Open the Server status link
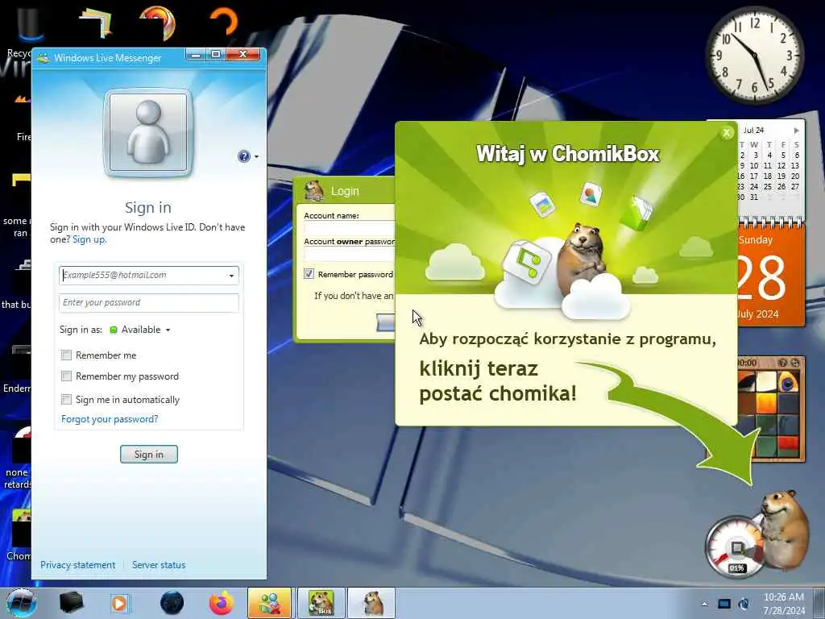The height and width of the screenshot is (619, 825). [159, 565]
